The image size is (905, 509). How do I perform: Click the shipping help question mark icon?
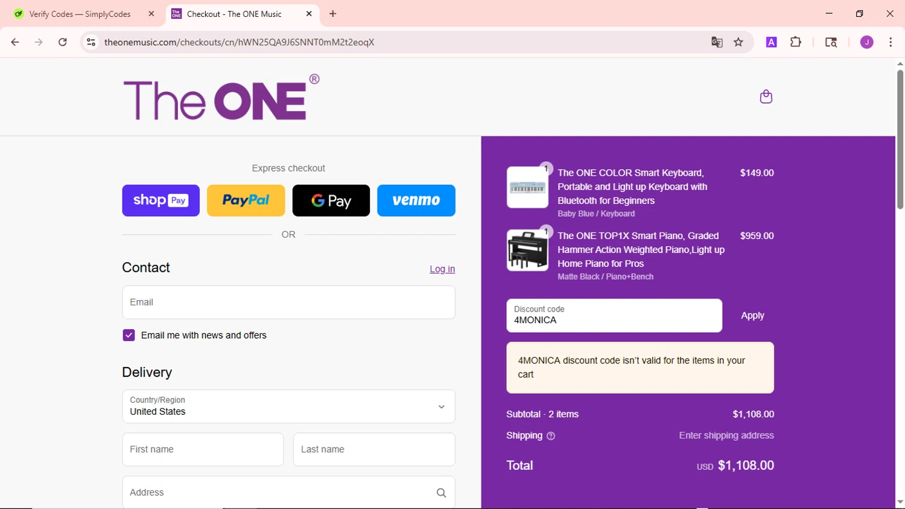pyautogui.click(x=551, y=436)
